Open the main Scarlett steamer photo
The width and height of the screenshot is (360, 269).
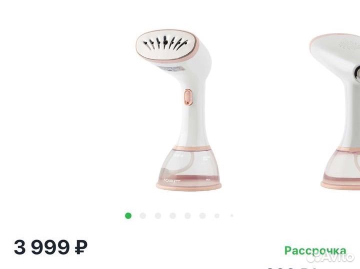click(178, 110)
